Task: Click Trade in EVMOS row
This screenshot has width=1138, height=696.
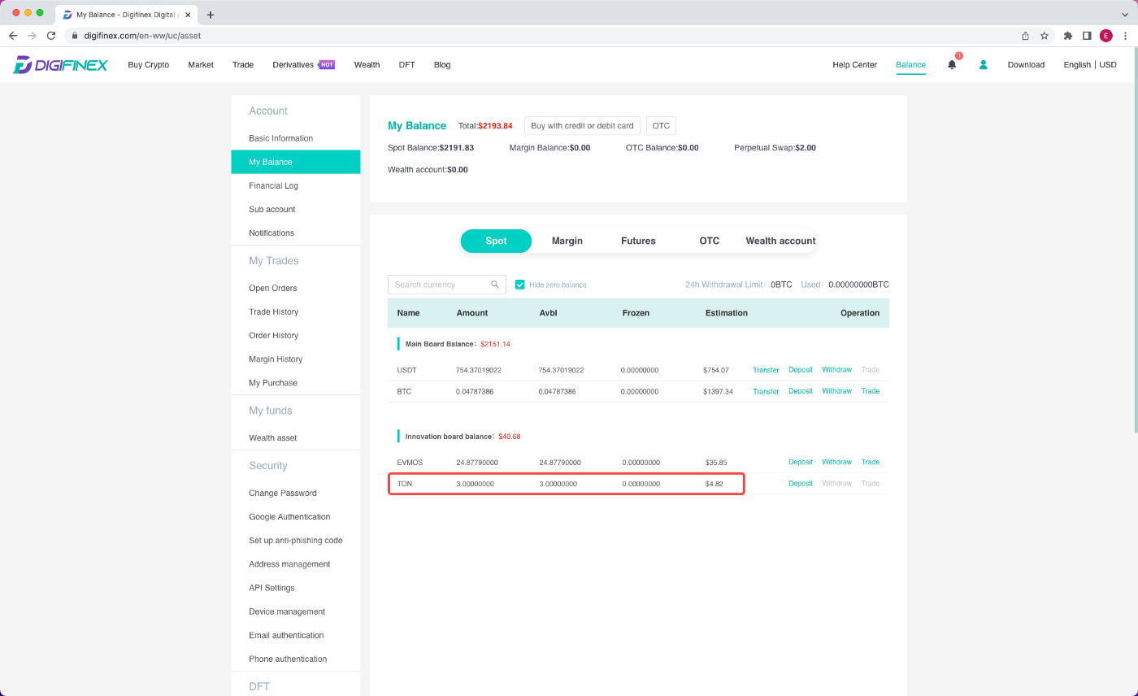Action: click(x=871, y=462)
